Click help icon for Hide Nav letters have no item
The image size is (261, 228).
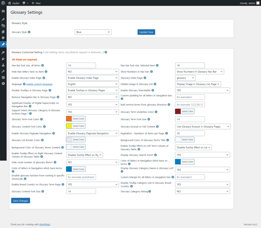(x=46, y=72)
